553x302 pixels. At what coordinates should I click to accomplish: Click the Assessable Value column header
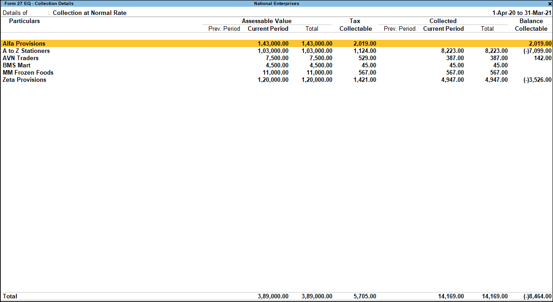266,21
